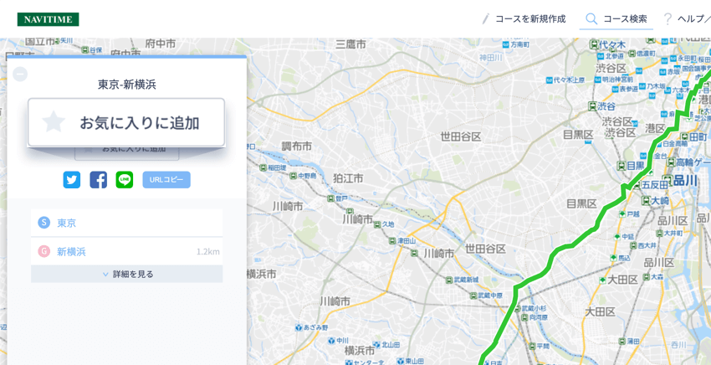
Task: Click the pencil icon beside コースを新規作成
Action: click(x=486, y=19)
